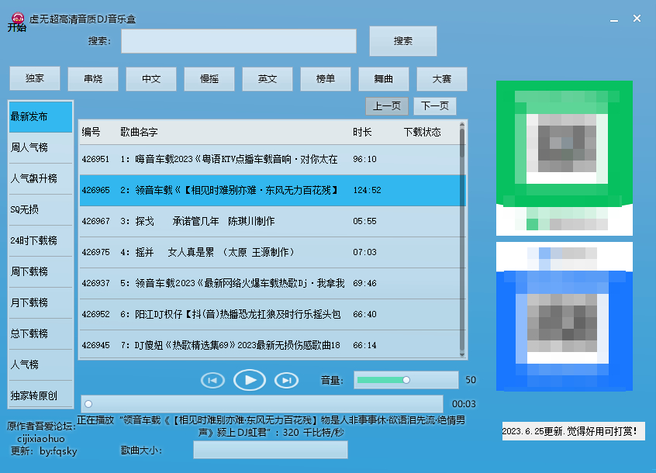The height and width of the screenshot is (473, 656).
Task: Select 周下载榜 in the sidebar
Action: pos(40,271)
